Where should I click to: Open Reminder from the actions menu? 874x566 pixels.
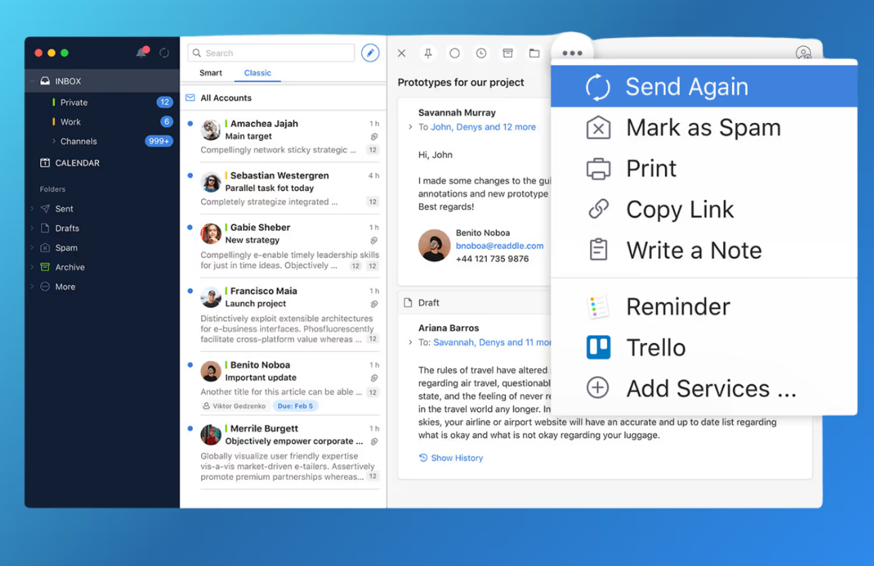pyautogui.click(x=678, y=306)
